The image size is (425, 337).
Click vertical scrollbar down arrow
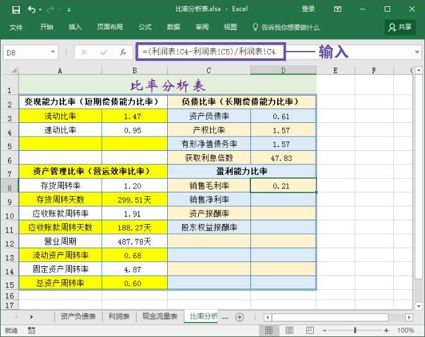coord(419,306)
